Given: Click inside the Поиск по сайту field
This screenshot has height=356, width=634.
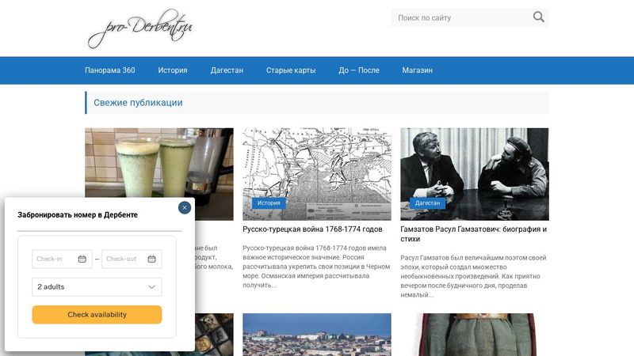Looking at the screenshot, I should (x=461, y=17).
